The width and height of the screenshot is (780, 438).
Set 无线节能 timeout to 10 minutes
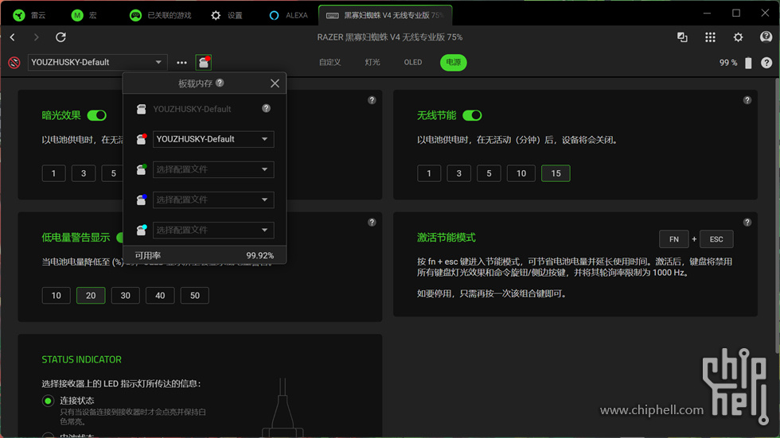(x=521, y=173)
